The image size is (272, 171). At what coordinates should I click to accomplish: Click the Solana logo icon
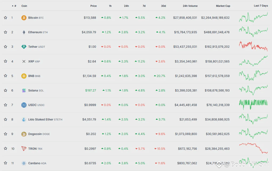coord(24,90)
